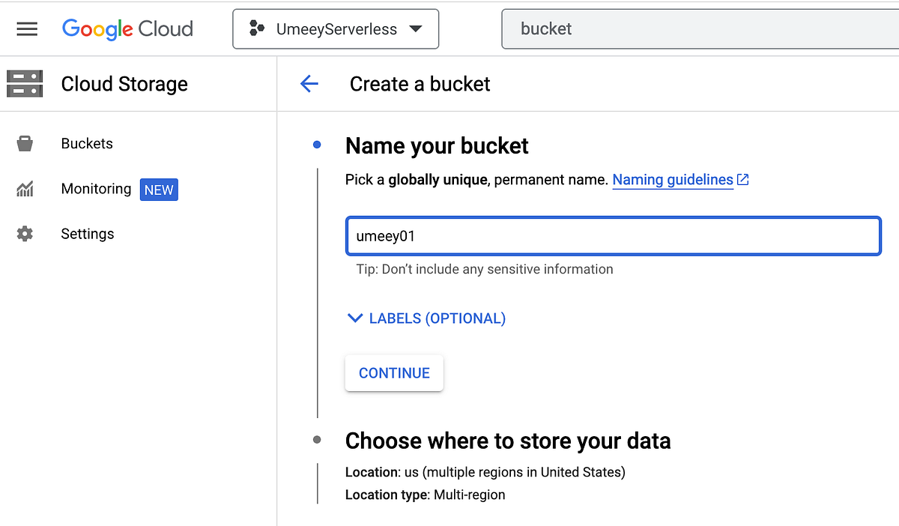Click the CONTINUE button
899x526 pixels.
(x=394, y=372)
